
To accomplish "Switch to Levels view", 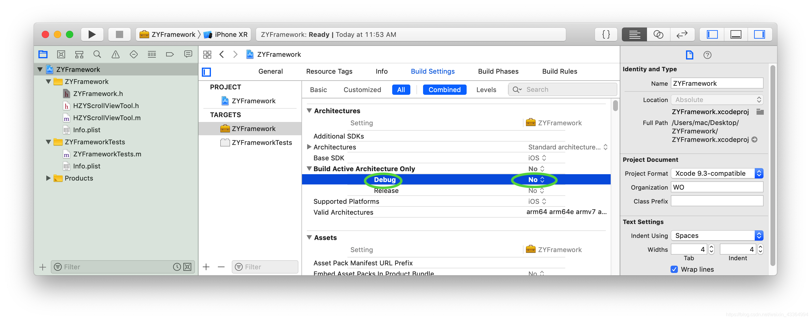I will 486,90.
